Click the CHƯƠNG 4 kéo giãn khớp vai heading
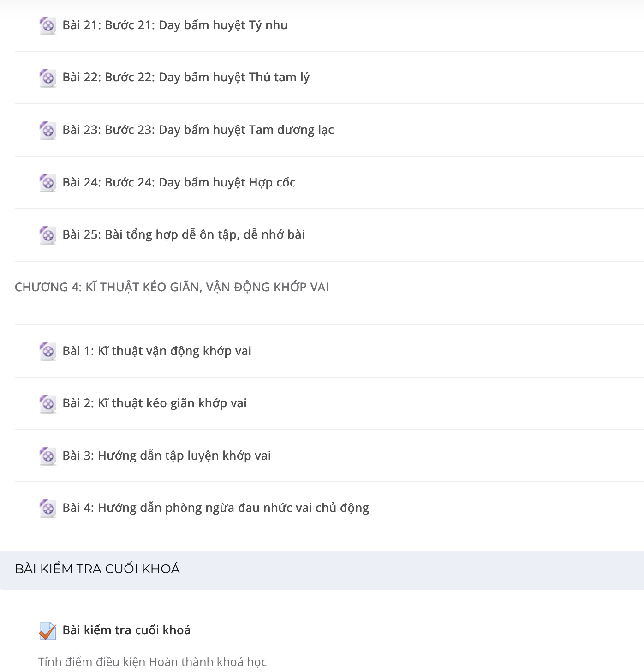This screenshot has width=644, height=672. [x=172, y=287]
